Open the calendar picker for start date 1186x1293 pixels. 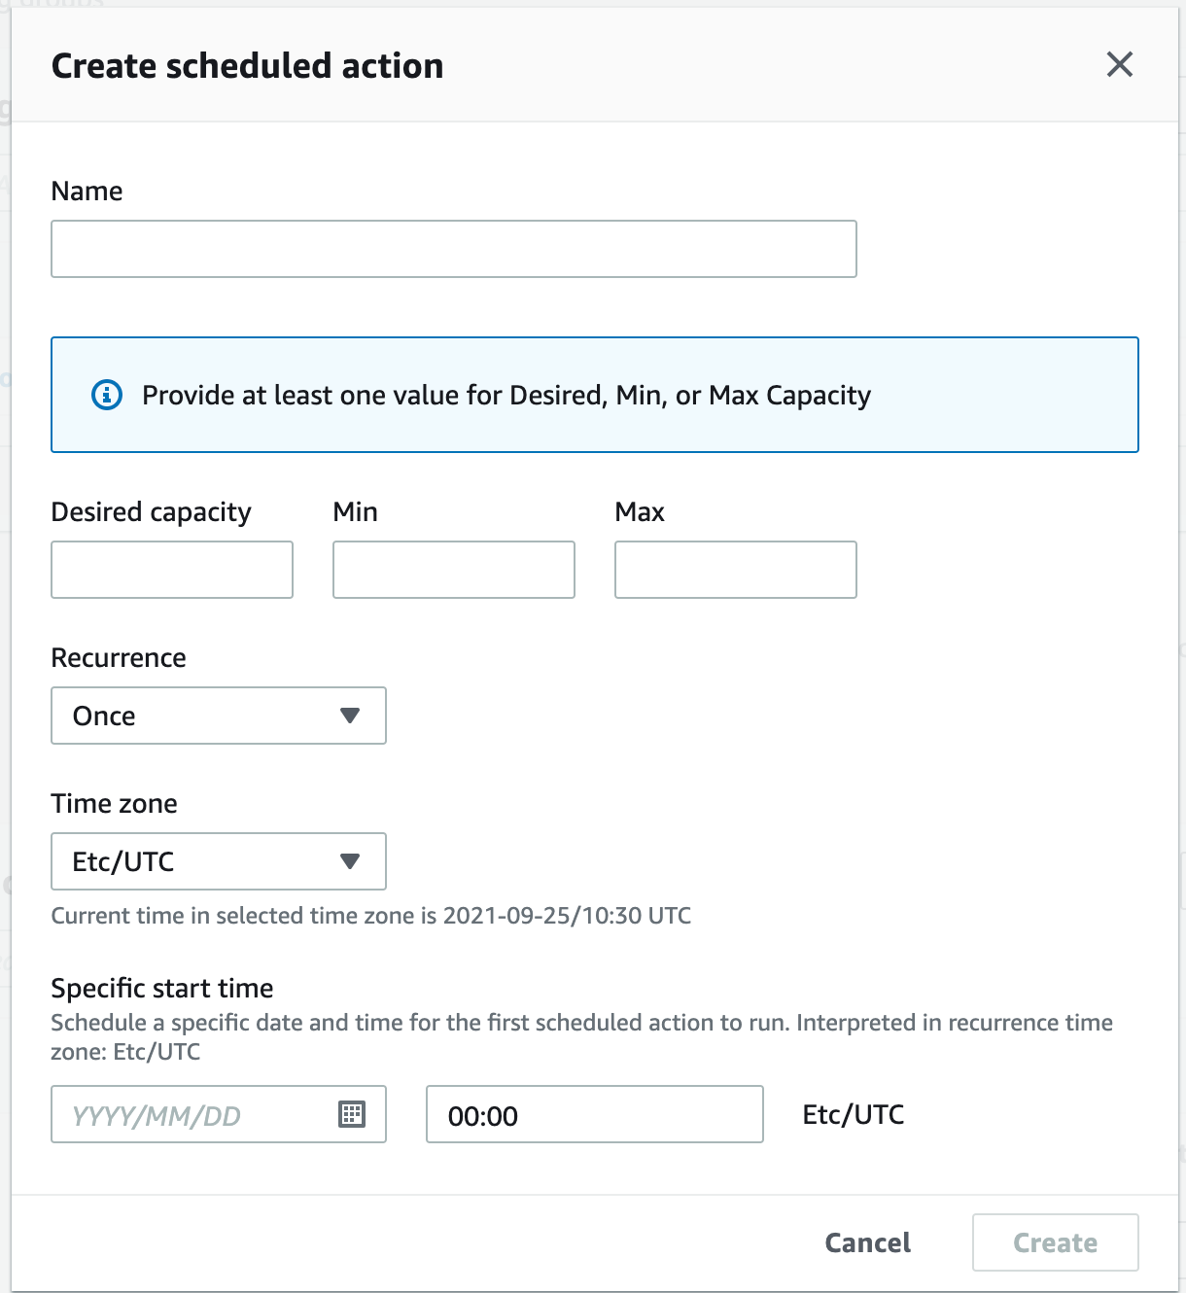click(x=355, y=1114)
